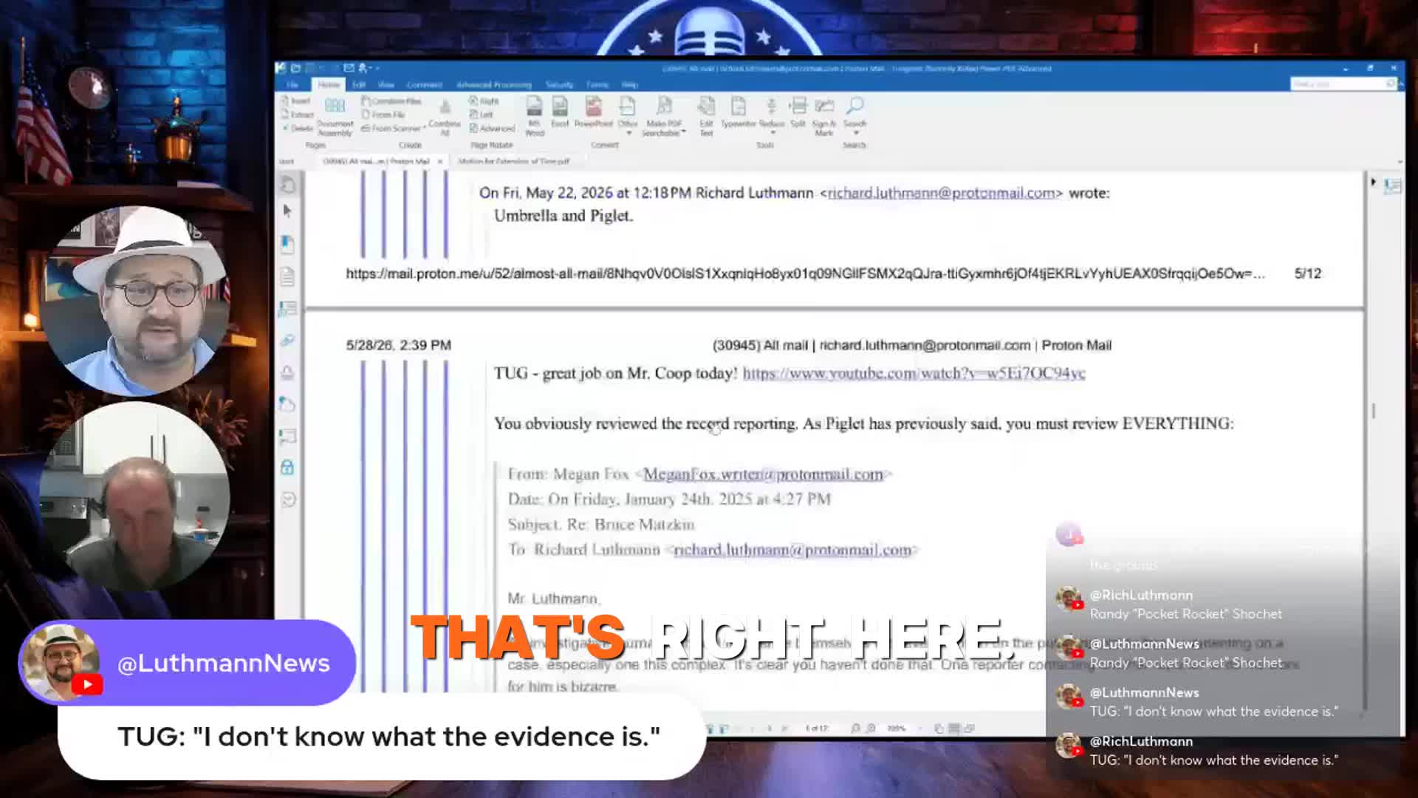Screen dimensions: 1418x798
Task: Select the Edit Text tool
Action: (707, 117)
